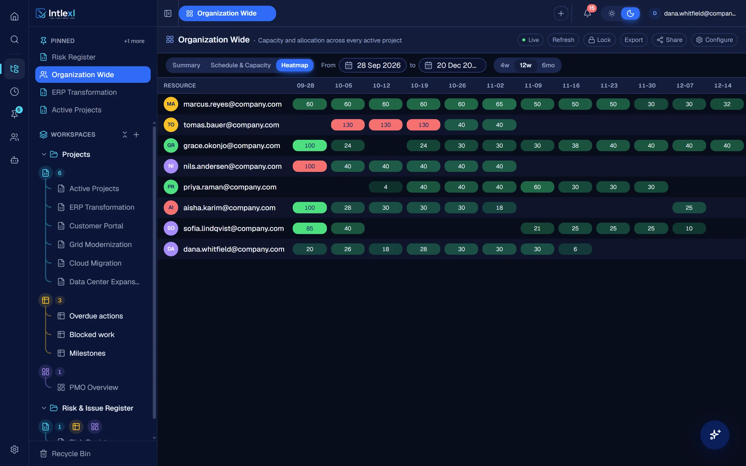Click the sparkle AI assistant floating button
This screenshot has height=466, width=746.
click(715, 434)
